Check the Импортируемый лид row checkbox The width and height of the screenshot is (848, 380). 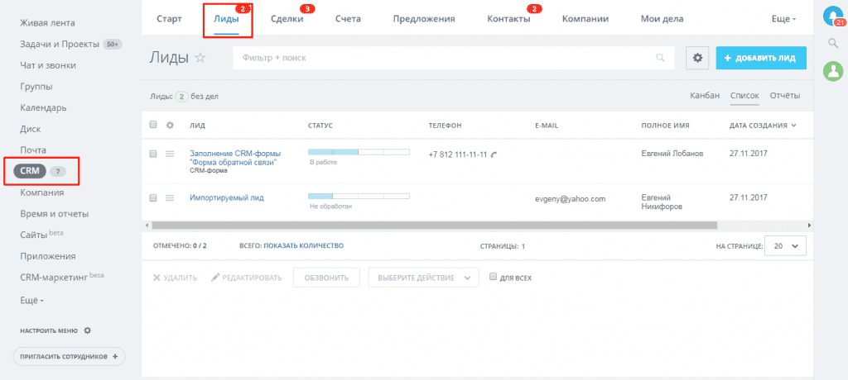153,198
